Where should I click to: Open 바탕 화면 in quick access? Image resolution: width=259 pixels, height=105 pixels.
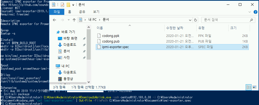70,39
